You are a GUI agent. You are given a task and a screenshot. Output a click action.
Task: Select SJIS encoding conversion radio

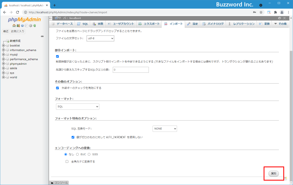pos(89,154)
